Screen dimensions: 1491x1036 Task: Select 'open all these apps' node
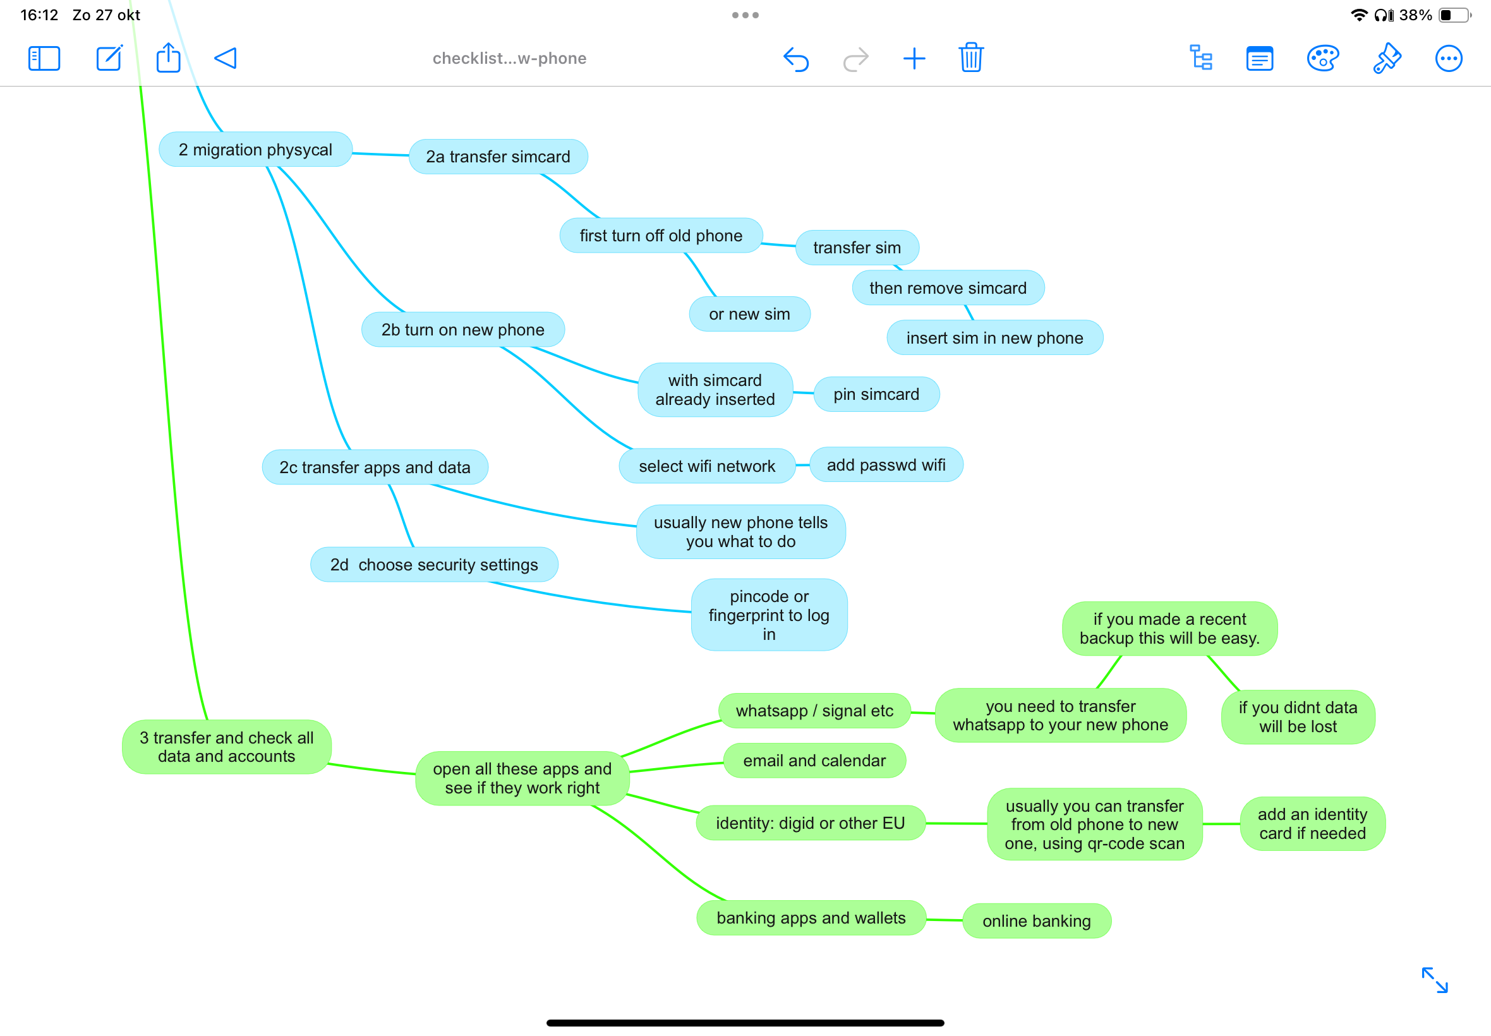pyautogui.click(x=522, y=778)
